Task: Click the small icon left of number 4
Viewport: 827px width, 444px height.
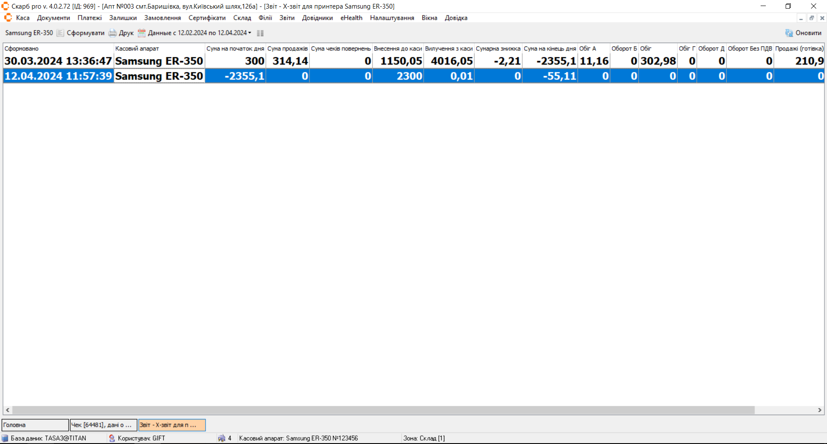Action: 222,438
